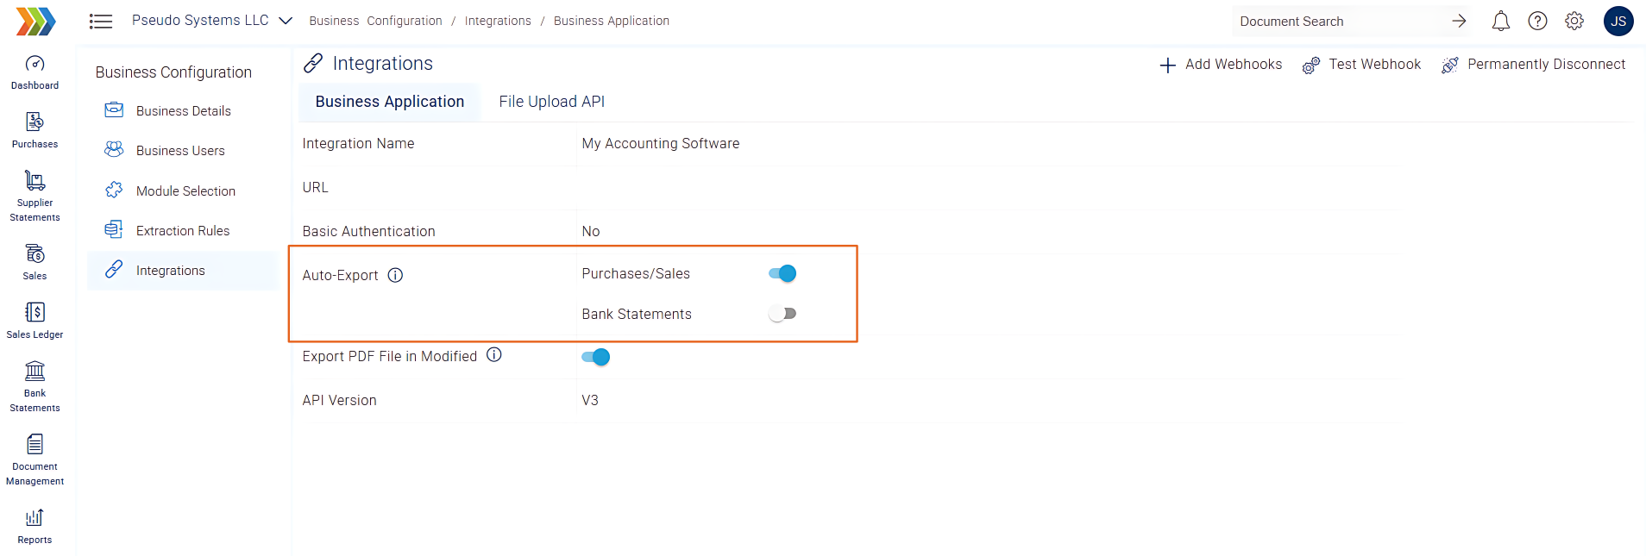Click the V3 API version value
1646x556 pixels.
point(590,400)
